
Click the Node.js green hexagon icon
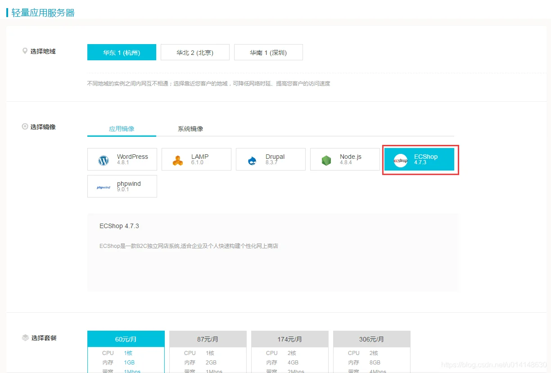pos(326,160)
